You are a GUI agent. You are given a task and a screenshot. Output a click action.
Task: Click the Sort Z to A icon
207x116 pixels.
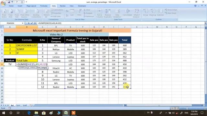(x=67, y=15)
